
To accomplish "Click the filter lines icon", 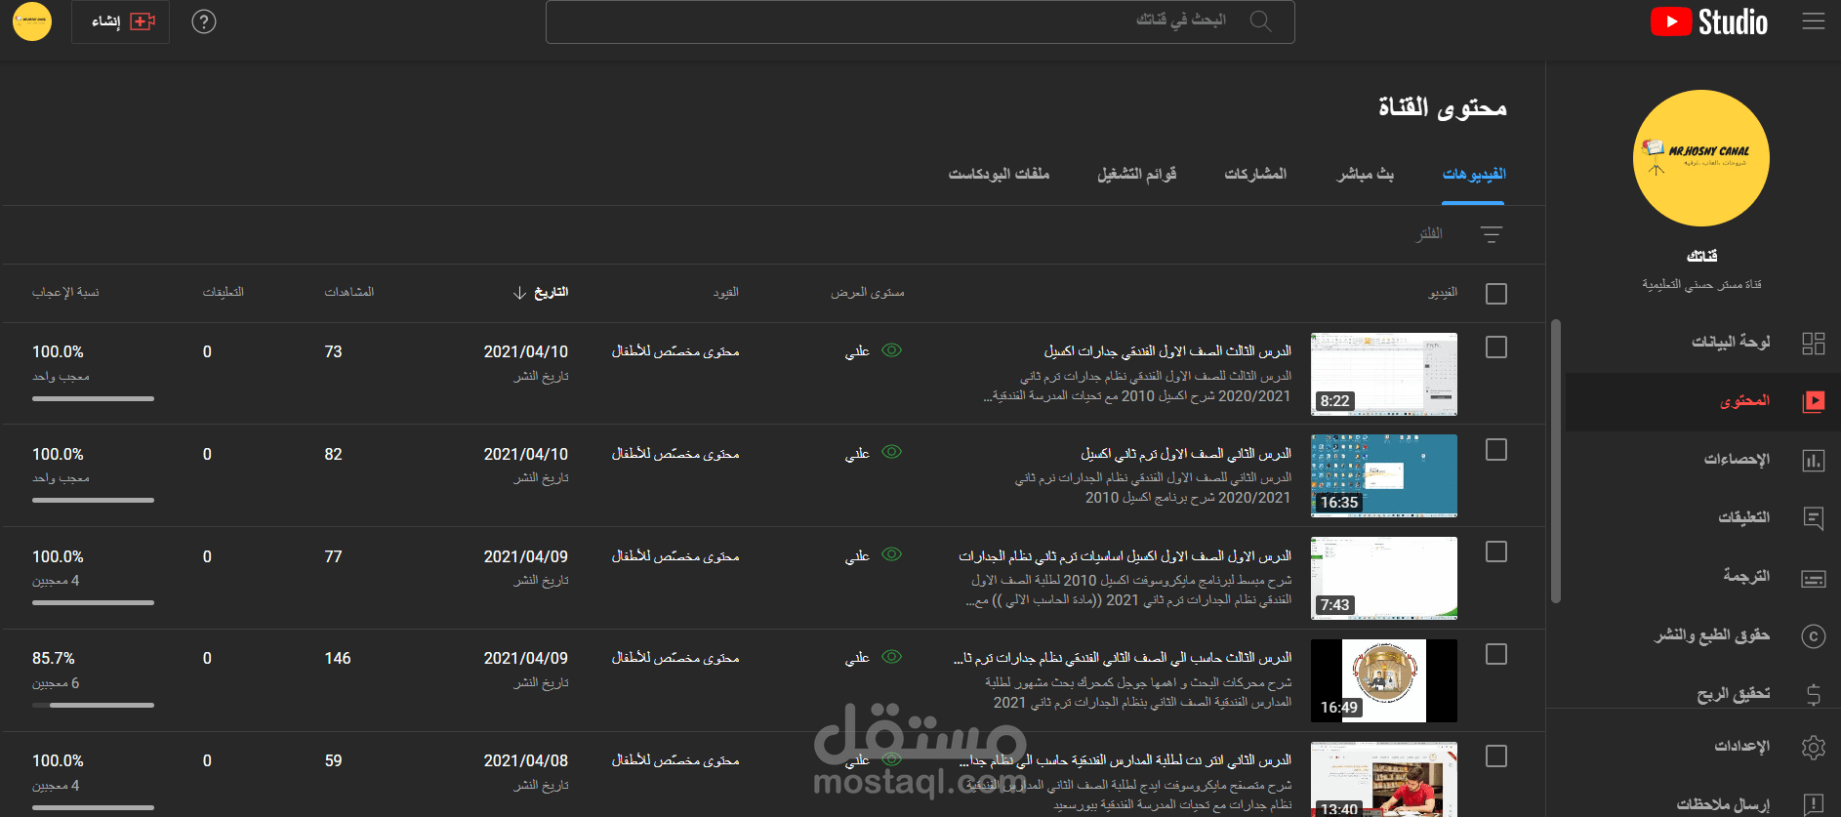I will point(1491,234).
